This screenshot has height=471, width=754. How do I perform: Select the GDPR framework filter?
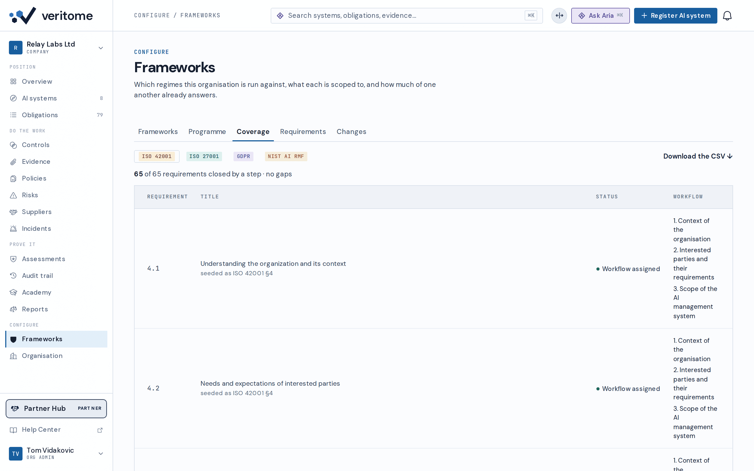[x=243, y=156]
